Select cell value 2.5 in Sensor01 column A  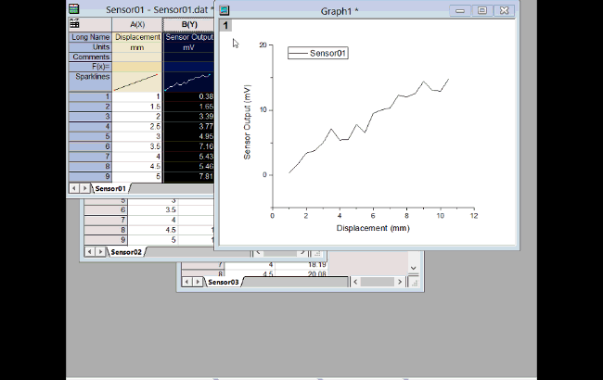(137, 126)
